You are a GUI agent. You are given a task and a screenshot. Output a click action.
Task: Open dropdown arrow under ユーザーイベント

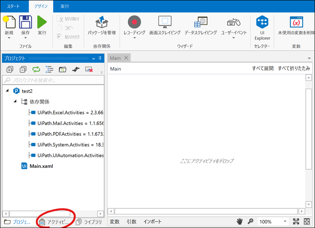[234, 38]
